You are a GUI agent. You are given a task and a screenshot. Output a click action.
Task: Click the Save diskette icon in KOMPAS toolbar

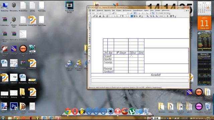(97, 16)
